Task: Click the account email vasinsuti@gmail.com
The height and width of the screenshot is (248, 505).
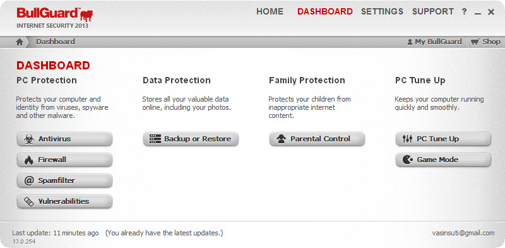Action: click(463, 233)
